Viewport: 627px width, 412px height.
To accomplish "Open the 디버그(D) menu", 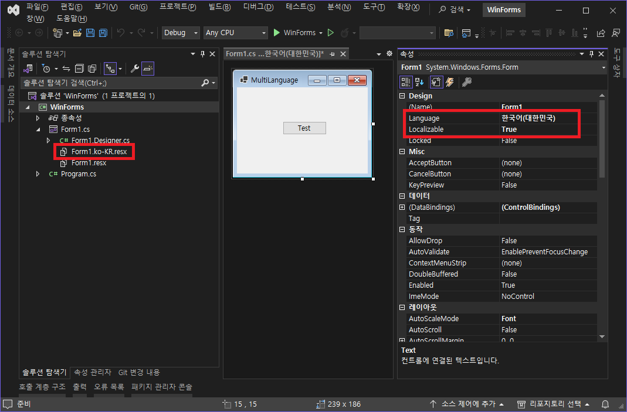I will 258,7.
